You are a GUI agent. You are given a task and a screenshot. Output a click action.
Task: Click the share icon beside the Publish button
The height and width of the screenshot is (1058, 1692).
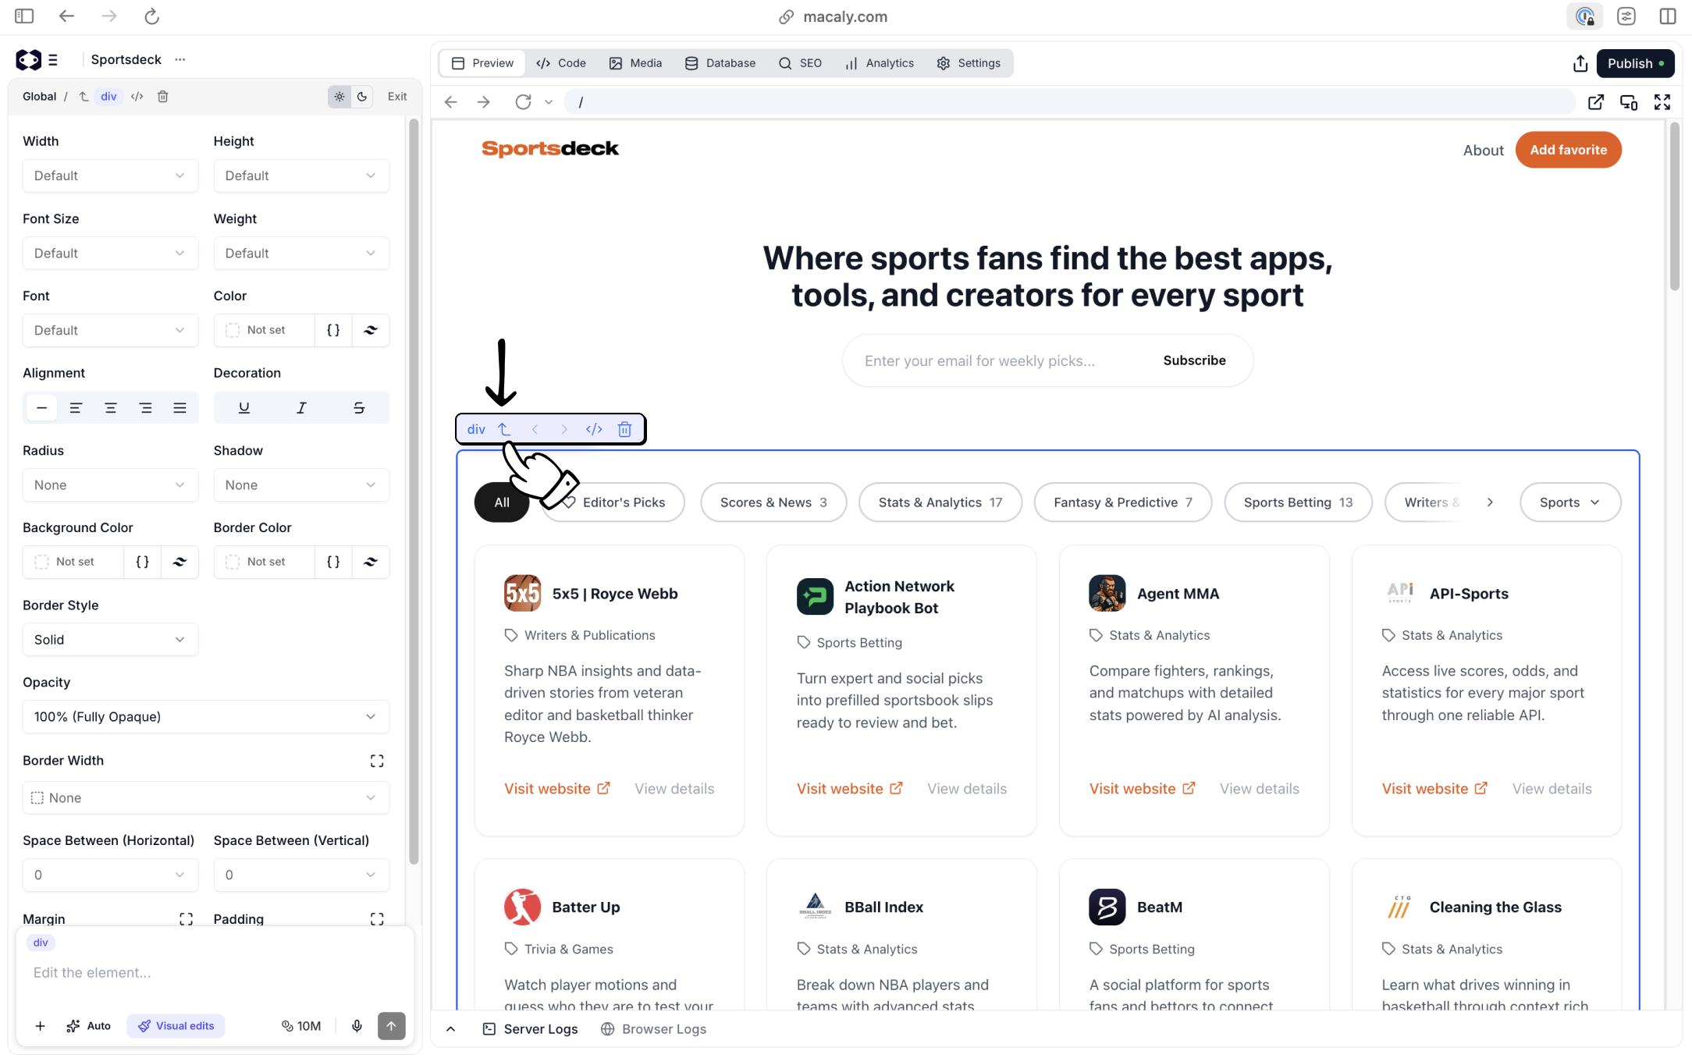tap(1580, 63)
